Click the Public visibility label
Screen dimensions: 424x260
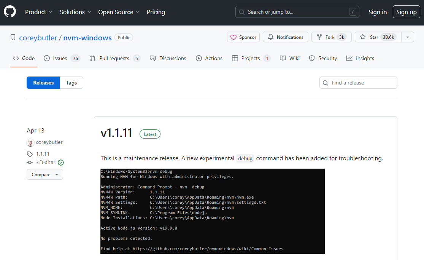point(124,37)
